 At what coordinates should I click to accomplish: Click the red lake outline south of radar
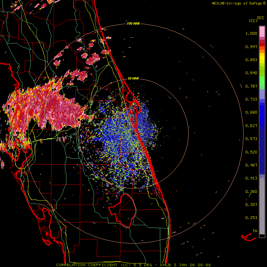[123, 210]
